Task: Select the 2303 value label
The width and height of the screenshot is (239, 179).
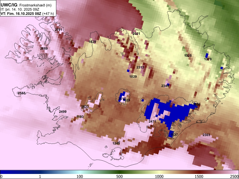Action: (206, 135)
